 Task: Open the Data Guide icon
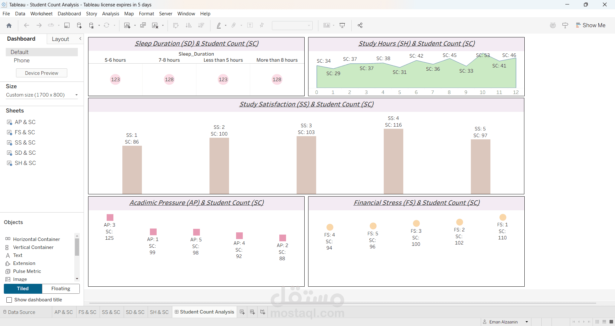click(x=565, y=25)
